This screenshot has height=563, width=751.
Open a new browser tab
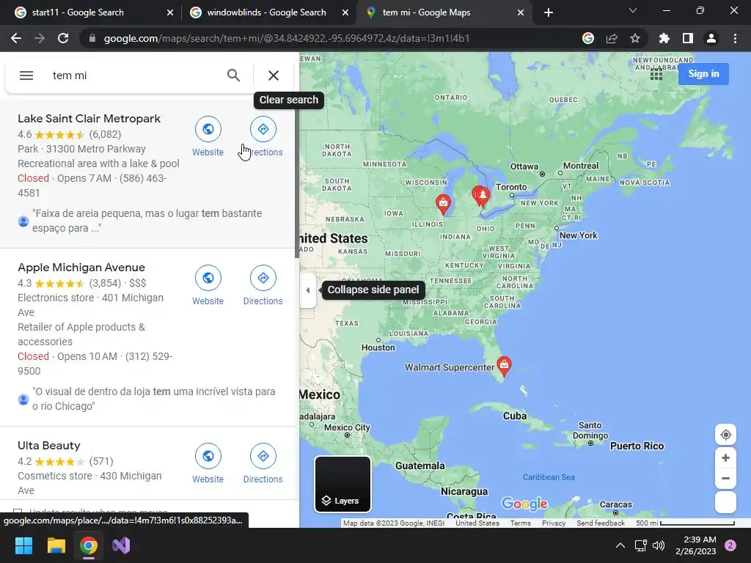pos(549,12)
